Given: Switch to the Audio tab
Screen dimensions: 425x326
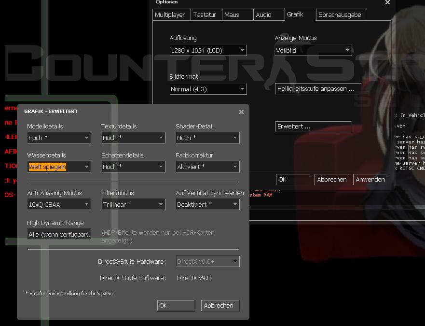Looking at the screenshot, I should (x=269, y=14).
